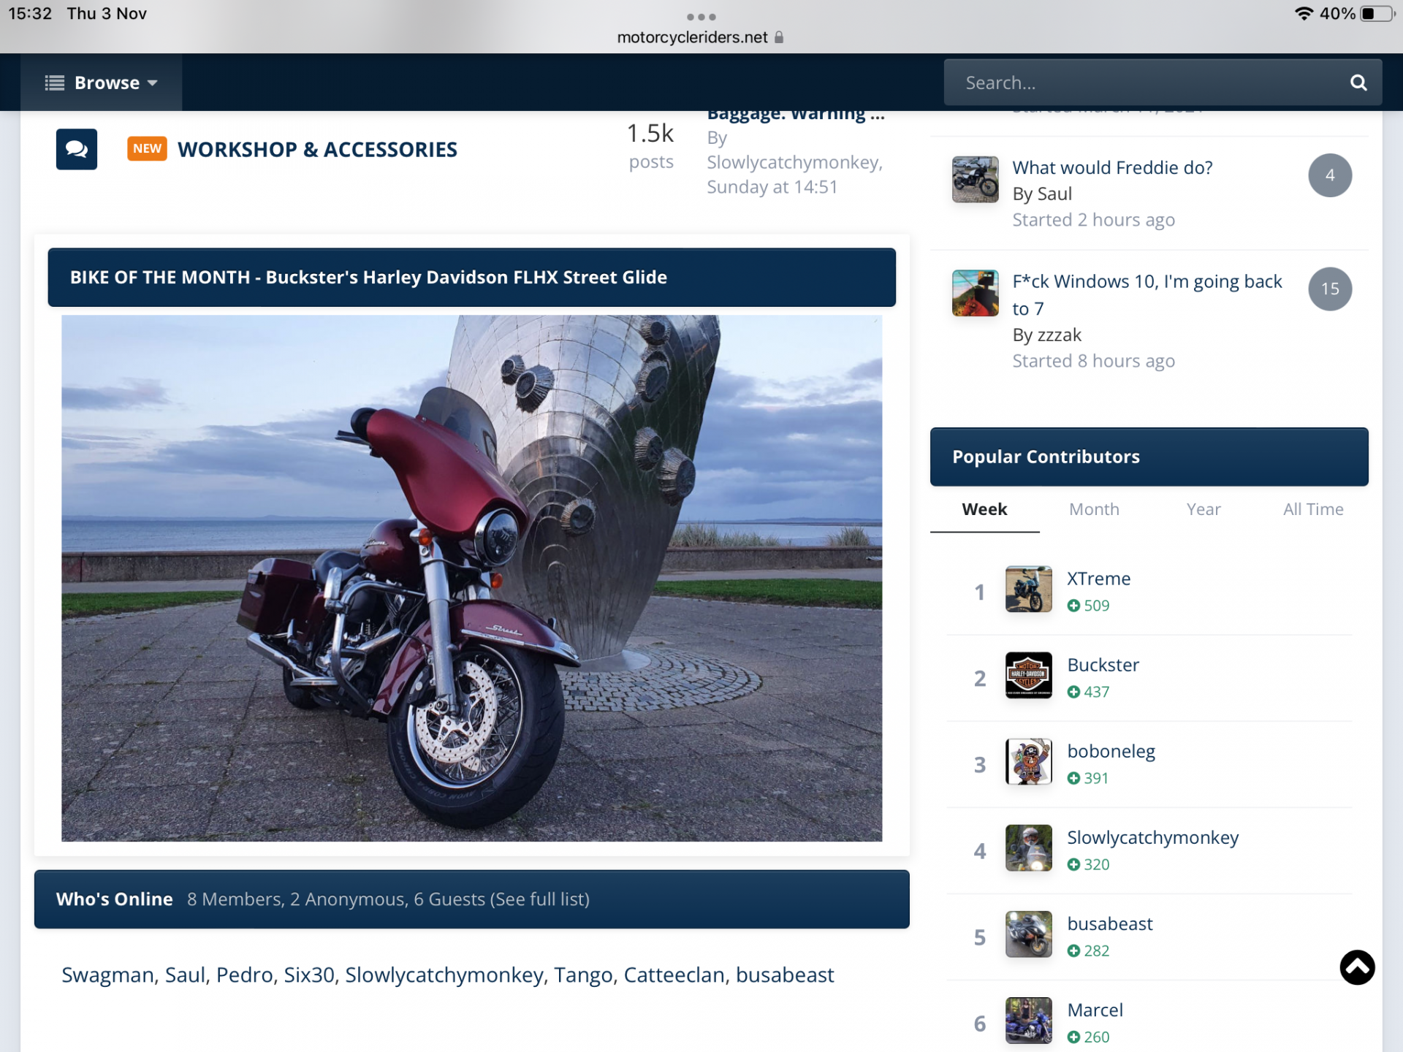Screen dimensions: 1403x1052
Task: Click XTreme's avatar in Popular Contributors
Action: 1028,589
